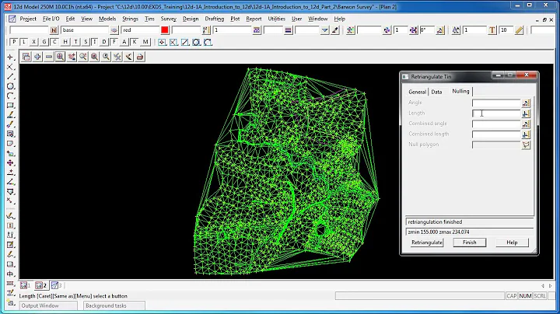This screenshot has height=314, width=560.
Task: Switch to the General tab
Action: (417, 92)
